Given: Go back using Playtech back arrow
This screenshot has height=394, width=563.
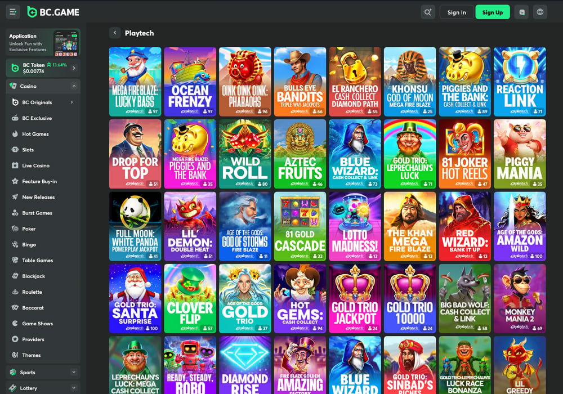Looking at the screenshot, I should (115, 33).
